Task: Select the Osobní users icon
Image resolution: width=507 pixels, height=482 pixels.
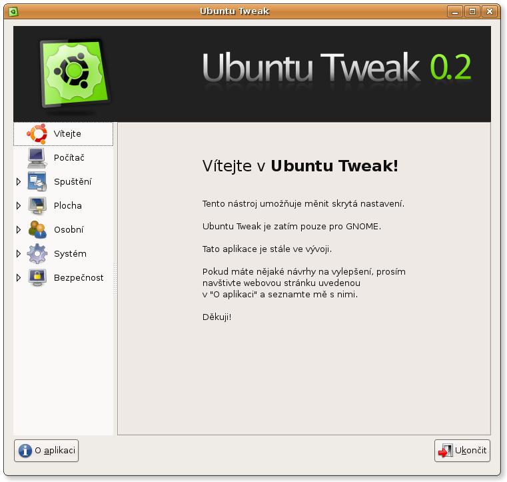Action: pos(37,230)
